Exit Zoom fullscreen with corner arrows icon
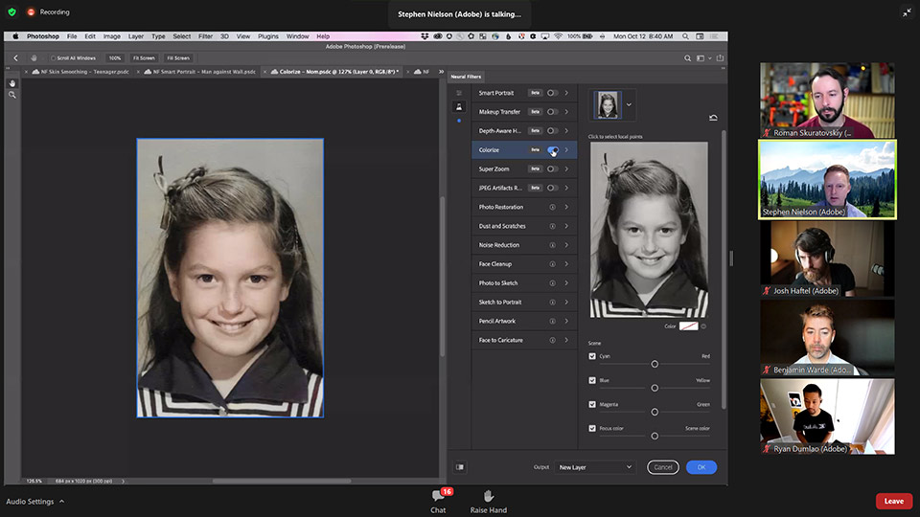 pyautogui.click(x=907, y=12)
